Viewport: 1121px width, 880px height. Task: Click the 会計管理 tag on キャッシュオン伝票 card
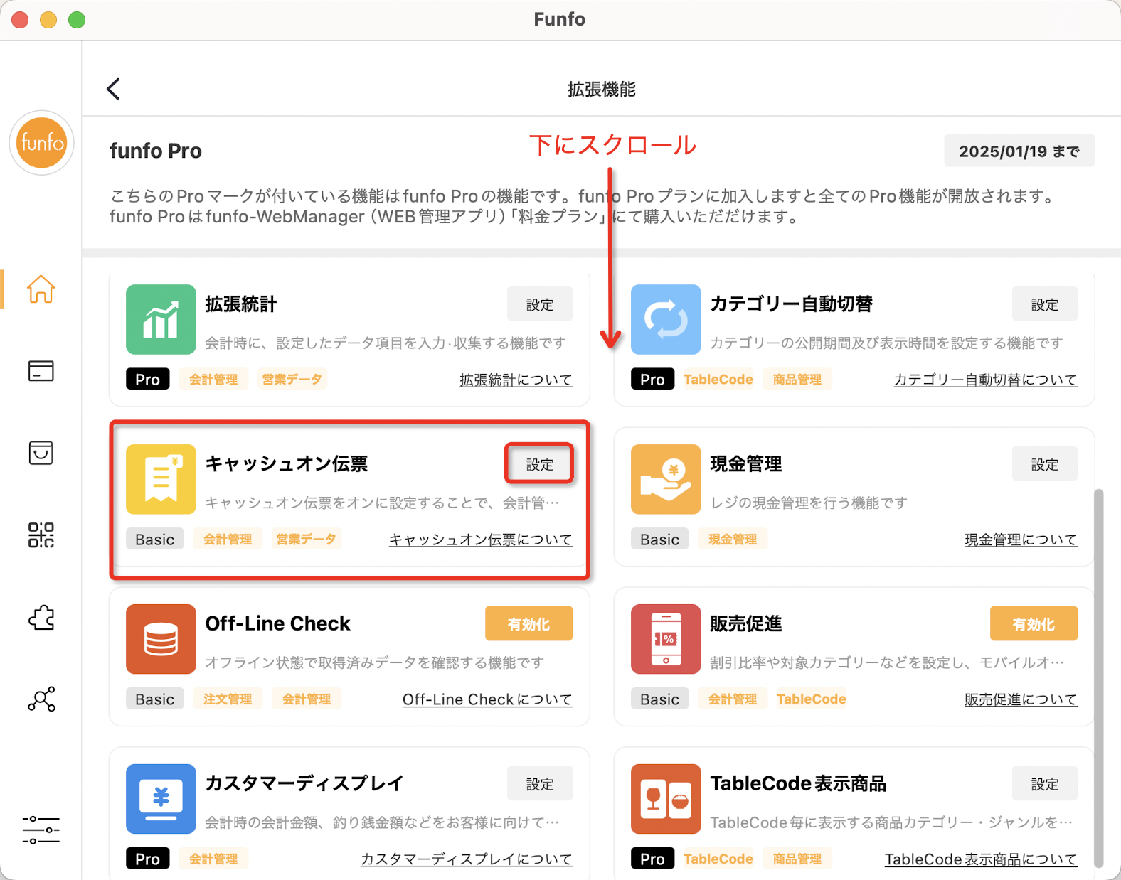click(x=228, y=539)
